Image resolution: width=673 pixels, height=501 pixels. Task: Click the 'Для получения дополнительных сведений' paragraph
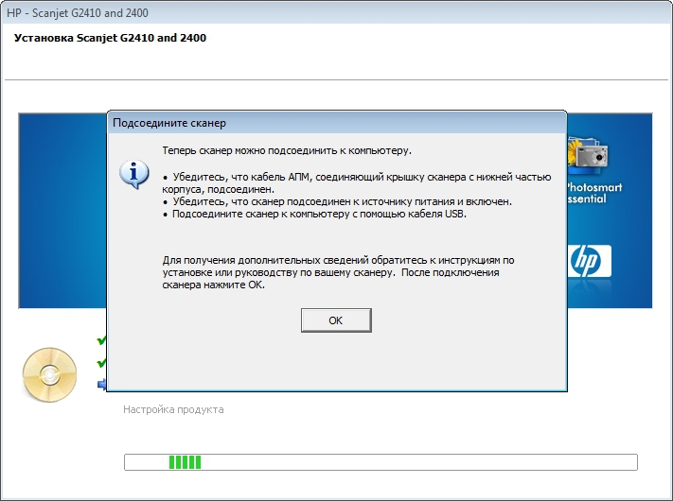(x=338, y=272)
